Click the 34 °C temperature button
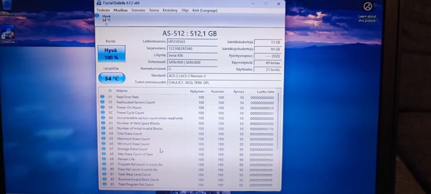Screen dimensions: 431x194 pyautogui.click(x=112, y=78)
